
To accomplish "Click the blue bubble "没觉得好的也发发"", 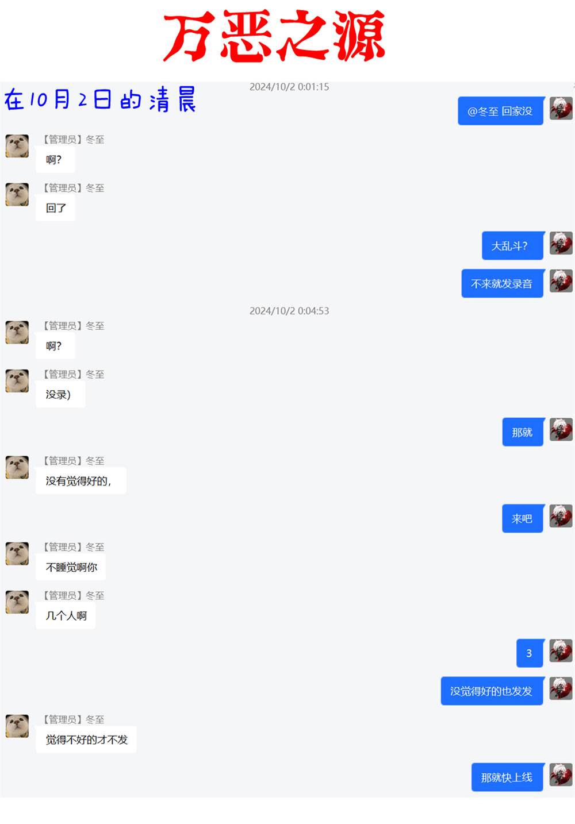I will (492, 691).
